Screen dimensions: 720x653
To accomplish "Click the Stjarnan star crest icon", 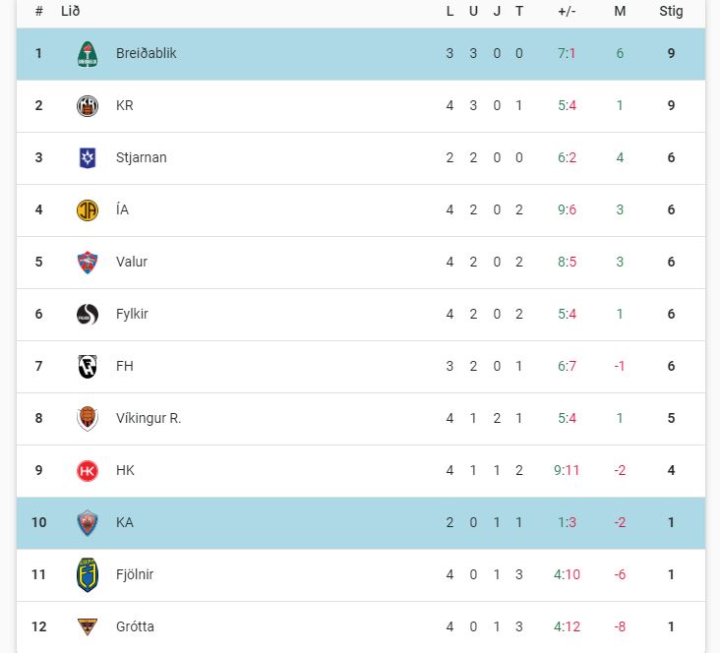I will (x=88, y=158).
